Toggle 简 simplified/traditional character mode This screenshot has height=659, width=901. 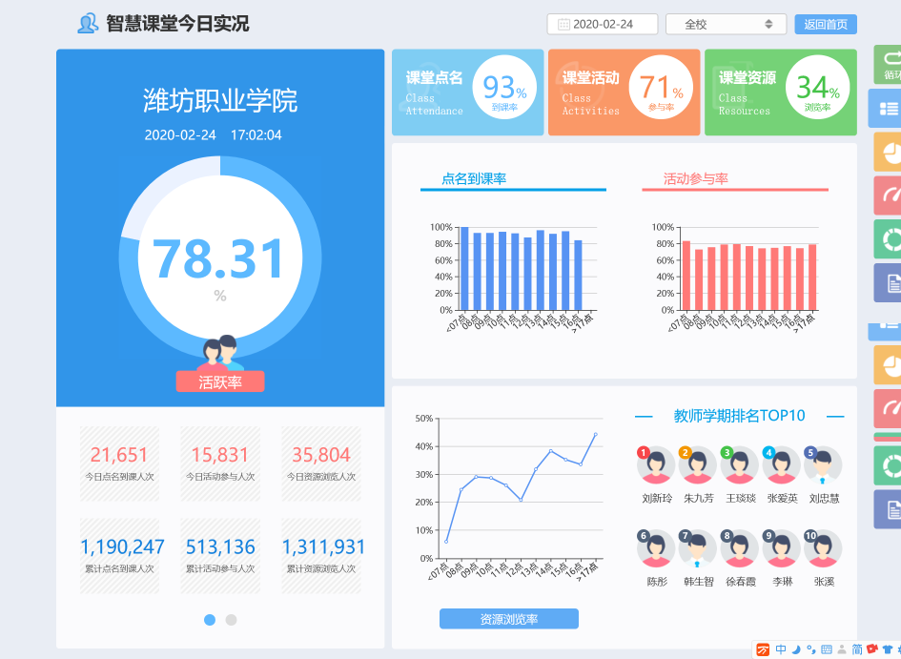856,649
